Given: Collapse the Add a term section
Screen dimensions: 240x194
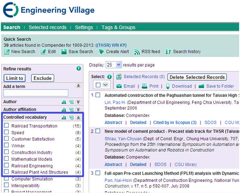Looking at the screenshot, I should [78, 86].
